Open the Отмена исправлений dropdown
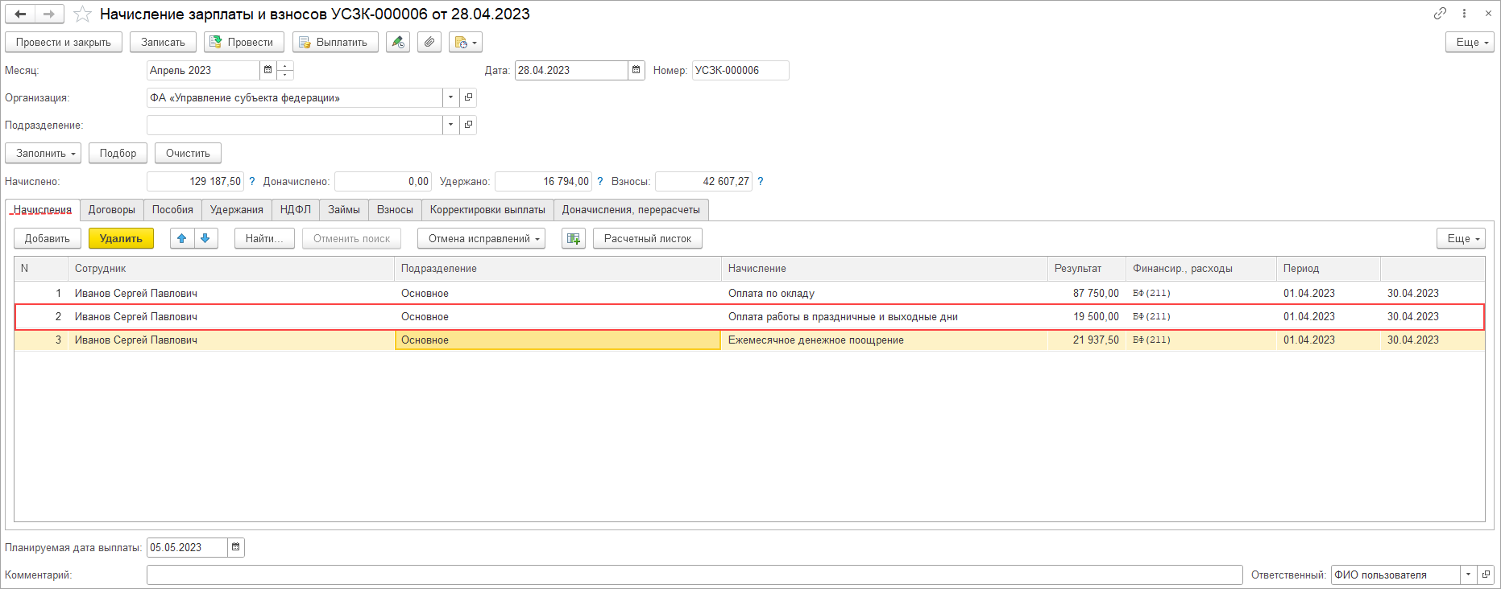The image size is (1501, 589). (481, 238)
